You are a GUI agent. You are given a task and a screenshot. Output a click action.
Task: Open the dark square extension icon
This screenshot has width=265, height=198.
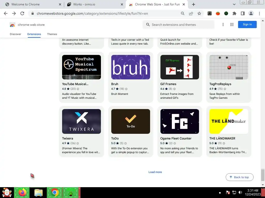point(210,13)
